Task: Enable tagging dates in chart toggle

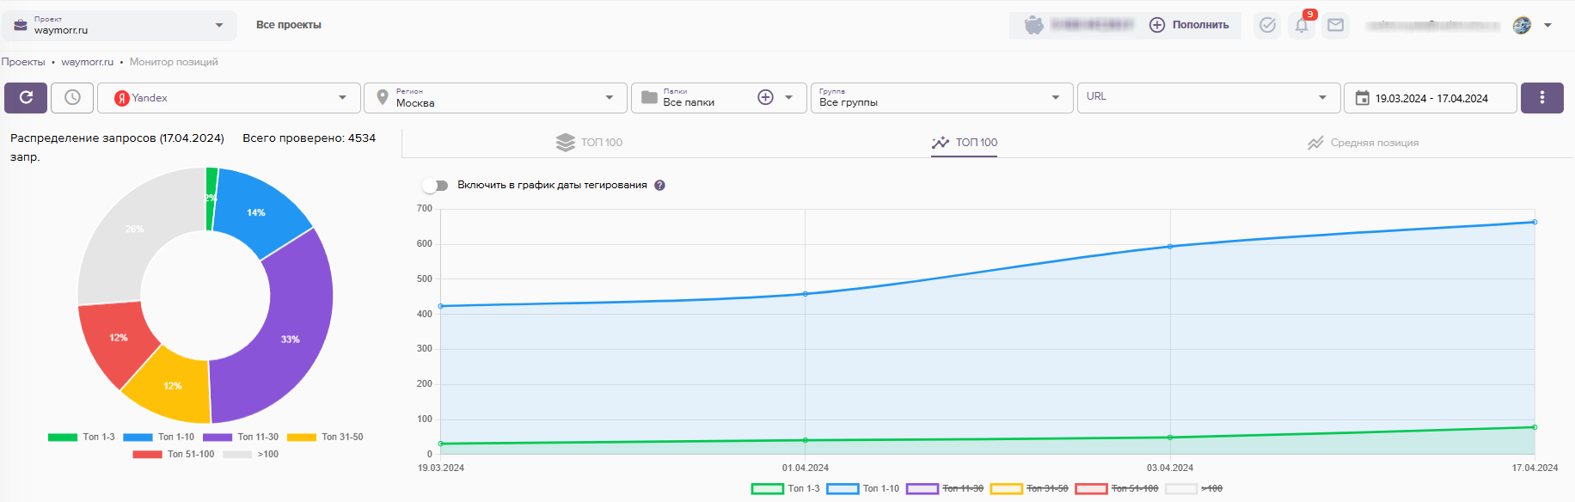Action: (x=436, y=186)
